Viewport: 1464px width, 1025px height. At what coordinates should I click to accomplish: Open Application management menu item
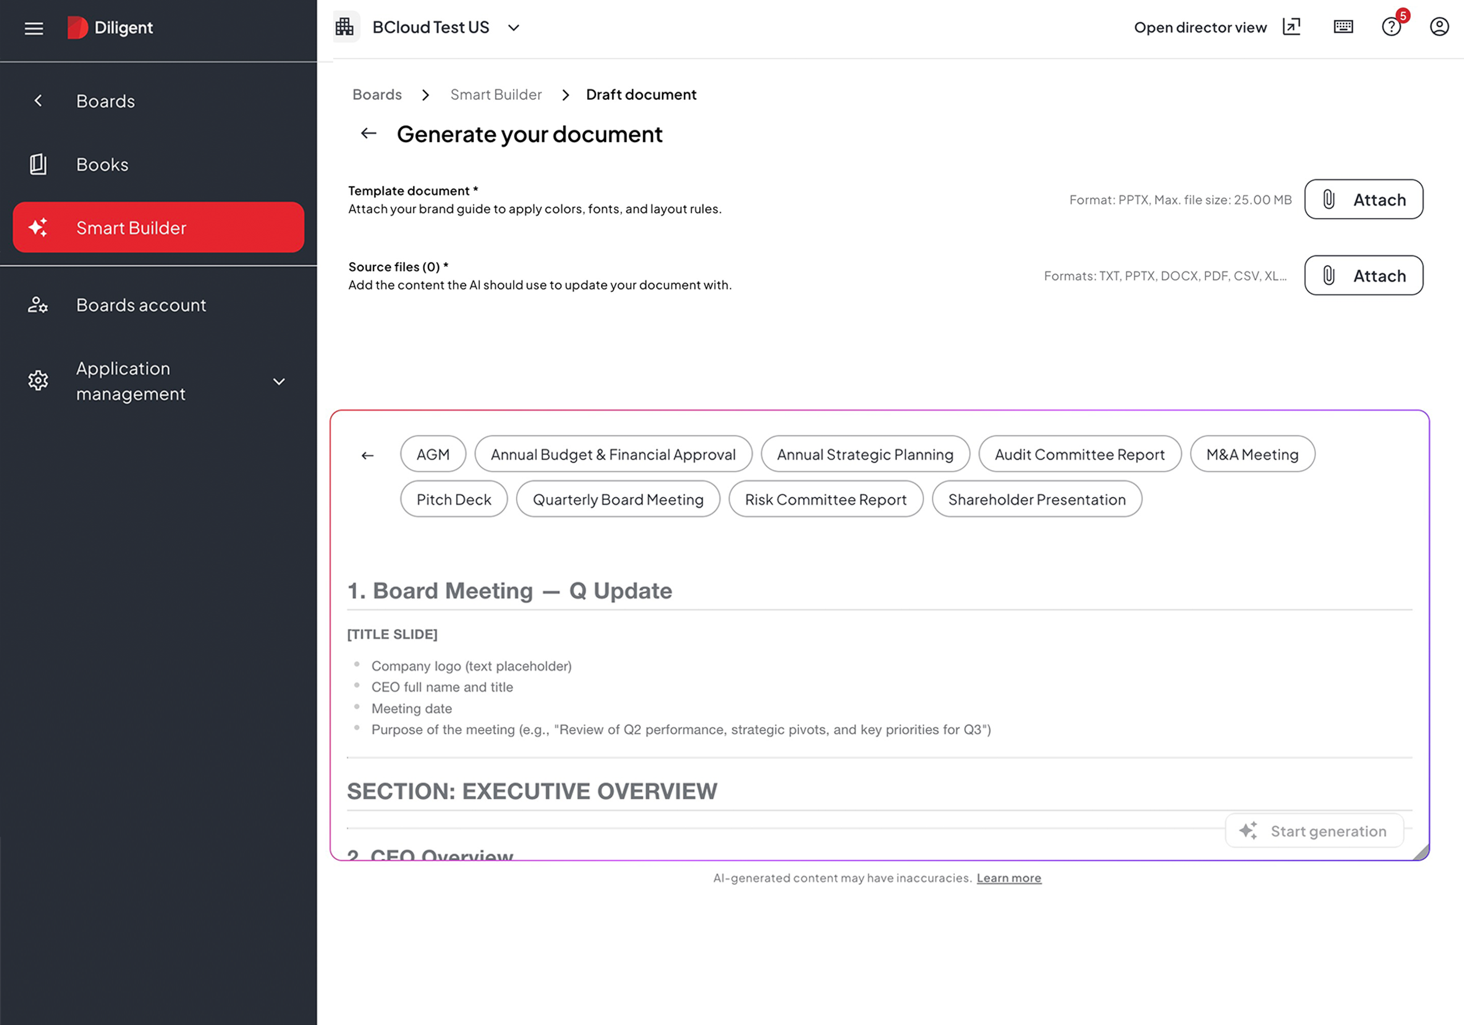click(x=158, y=381)
